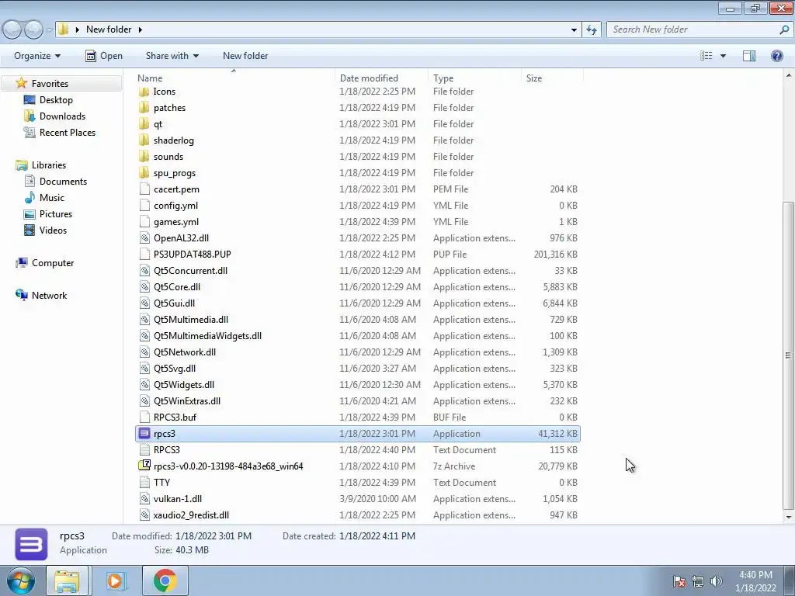795x596 pixels.
Task: Click the New folder toolbar button
Action: [245, 56]
